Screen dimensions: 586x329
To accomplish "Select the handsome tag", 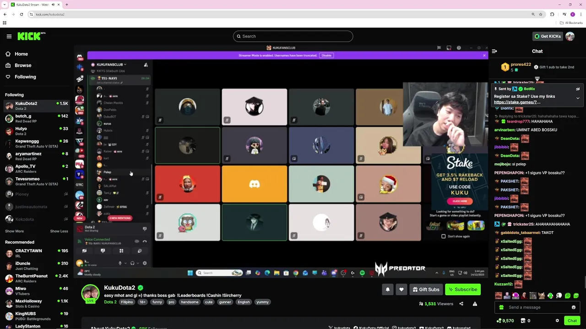I will (x=190, y=302).
